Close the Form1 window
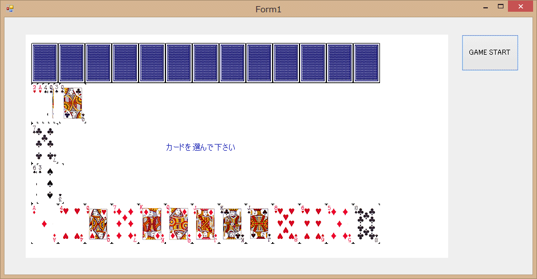537x279 pixels. pos(521,7)
